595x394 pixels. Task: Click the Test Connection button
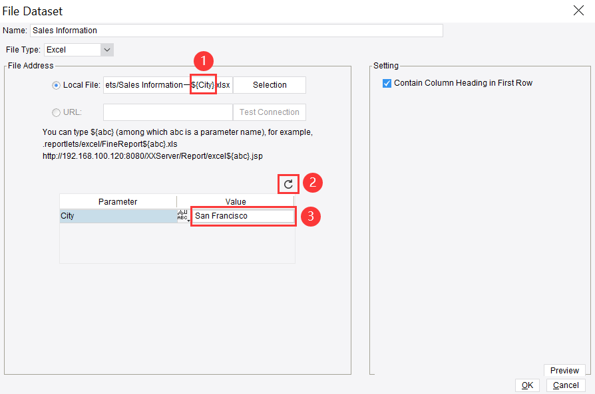[269, 112]
